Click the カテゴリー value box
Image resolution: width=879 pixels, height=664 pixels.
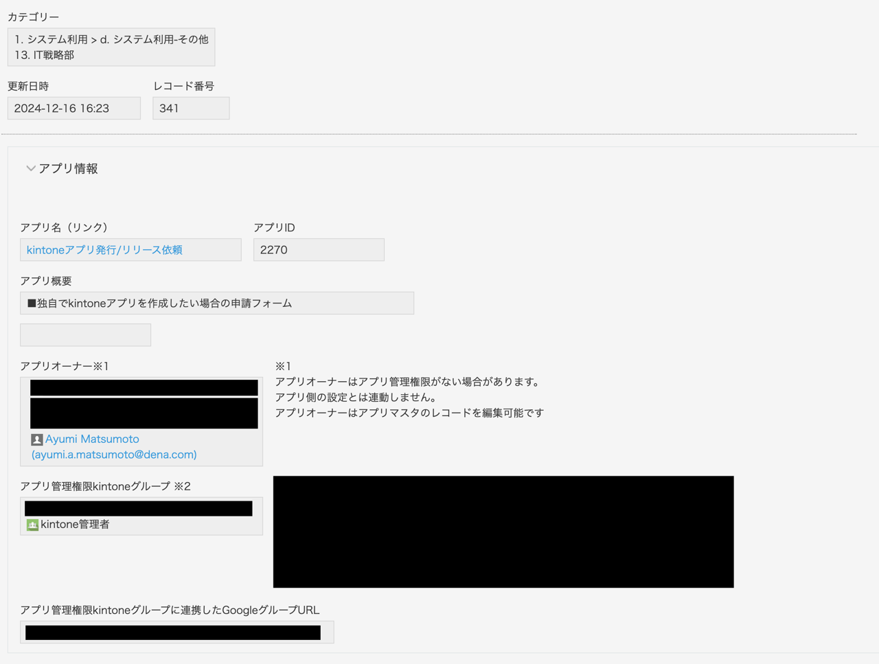[x=111, y=47]
